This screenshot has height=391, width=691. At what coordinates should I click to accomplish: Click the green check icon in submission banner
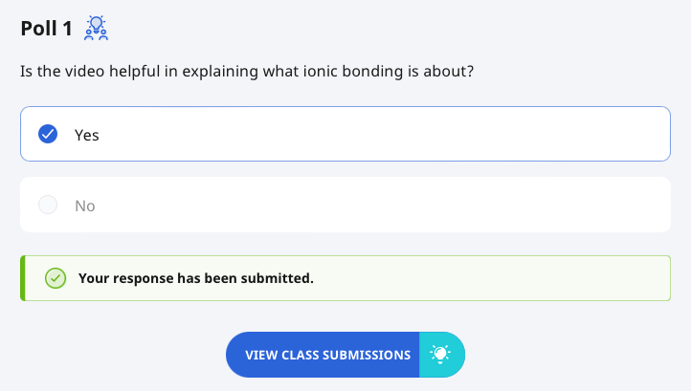[x=56, y=278]
